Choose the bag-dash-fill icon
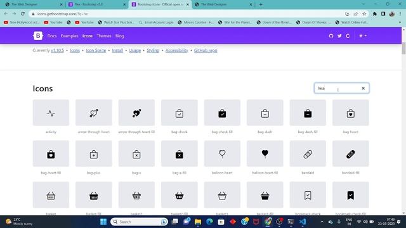The width and height of the screenshot is (406, 228). click(308, 113)
